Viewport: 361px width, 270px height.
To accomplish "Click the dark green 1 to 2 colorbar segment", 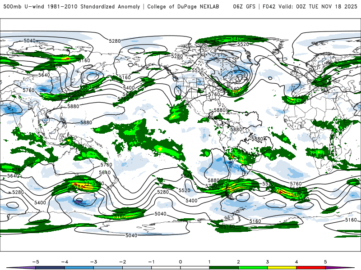I will pos(224,268).
